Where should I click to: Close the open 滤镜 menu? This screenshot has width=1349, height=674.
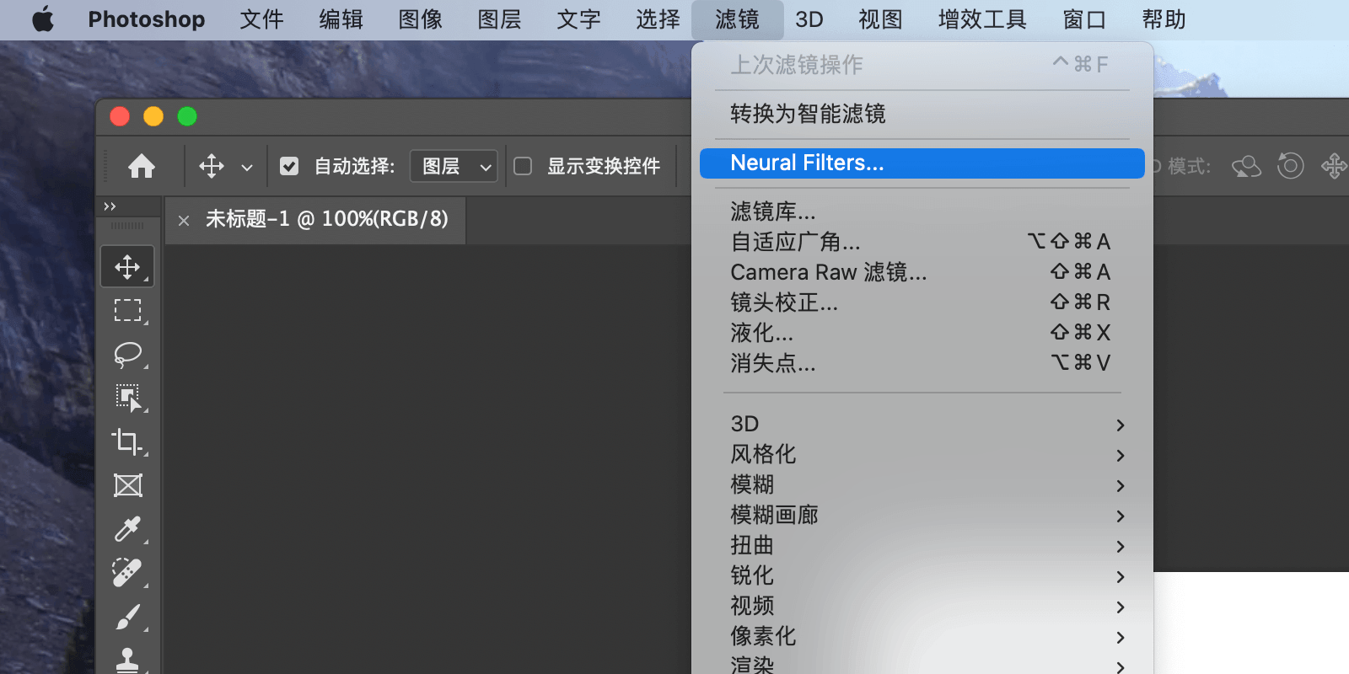pyautogui.click(x=737, y=19)
